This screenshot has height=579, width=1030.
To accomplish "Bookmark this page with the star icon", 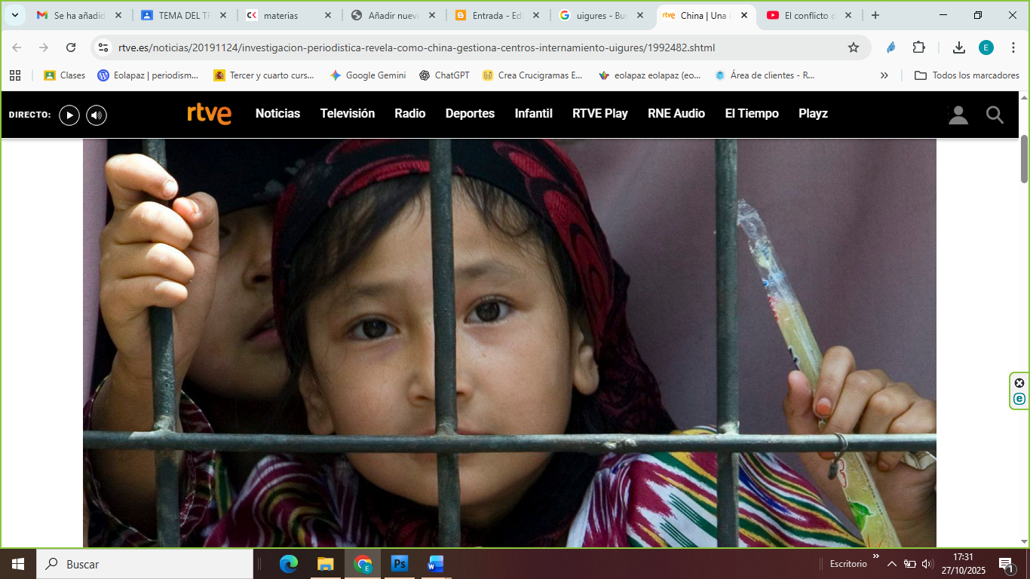I will point(854,47).
